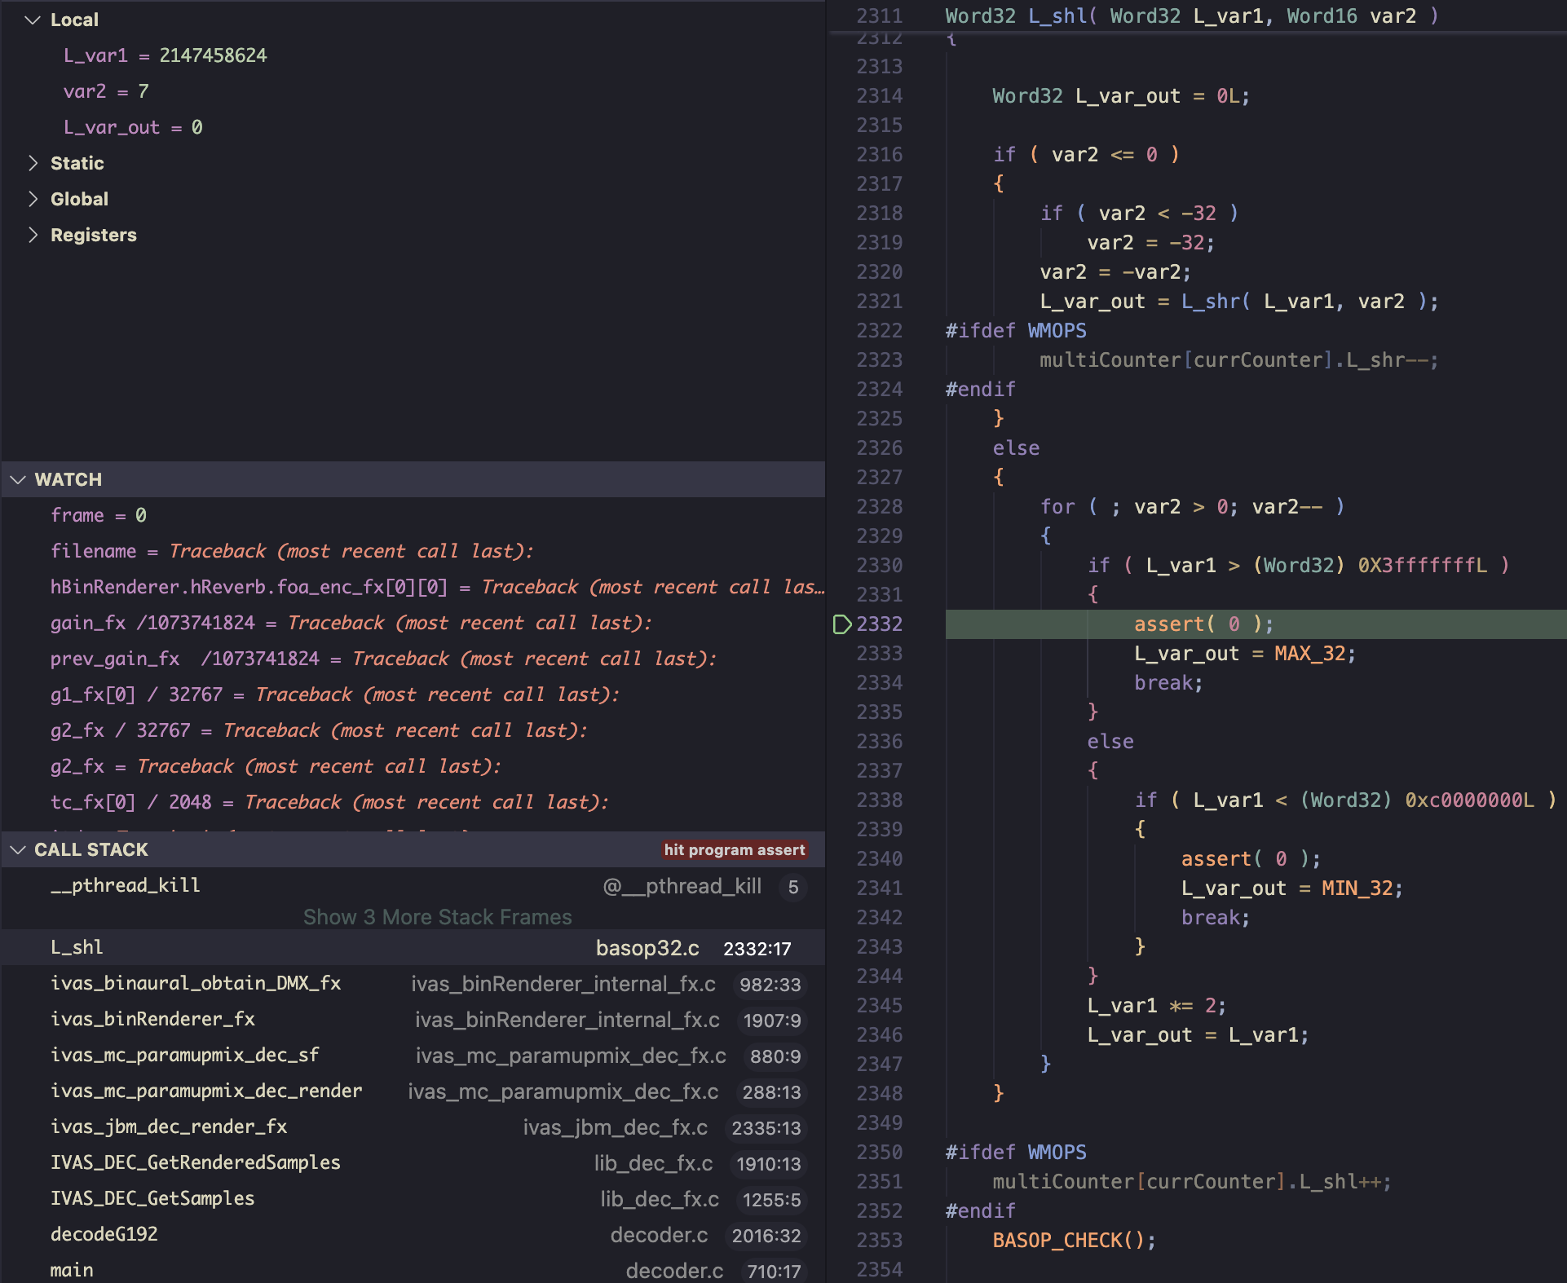Viewport: 1567px width, 1283px height.
Task: Expand the Static variables section
Action: tap(33, 163)
